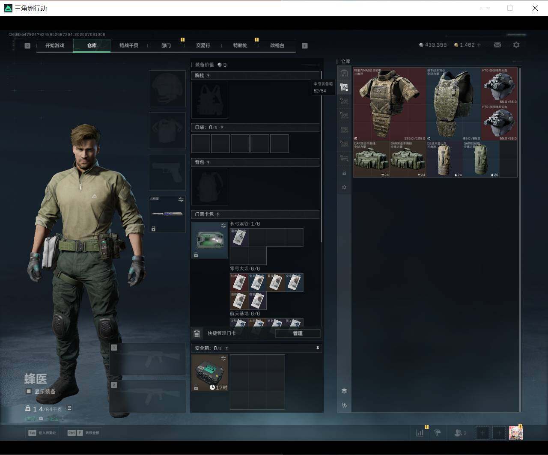Select the upper H70 夜视精英头盔 item

coord(499,86)
